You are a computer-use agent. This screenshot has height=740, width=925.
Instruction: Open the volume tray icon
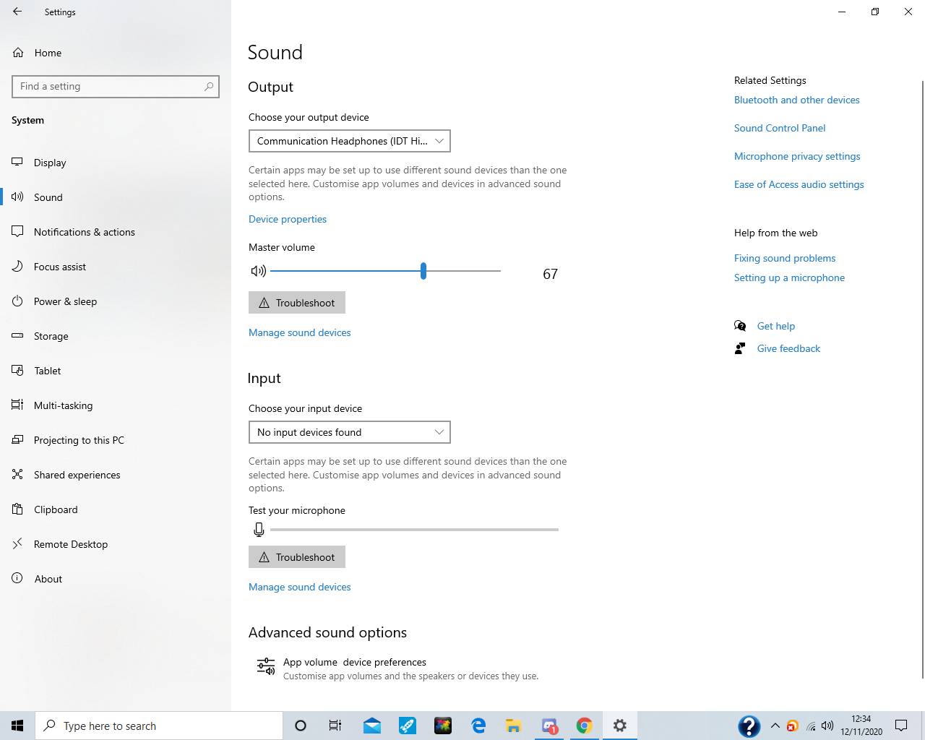point(828,726)
